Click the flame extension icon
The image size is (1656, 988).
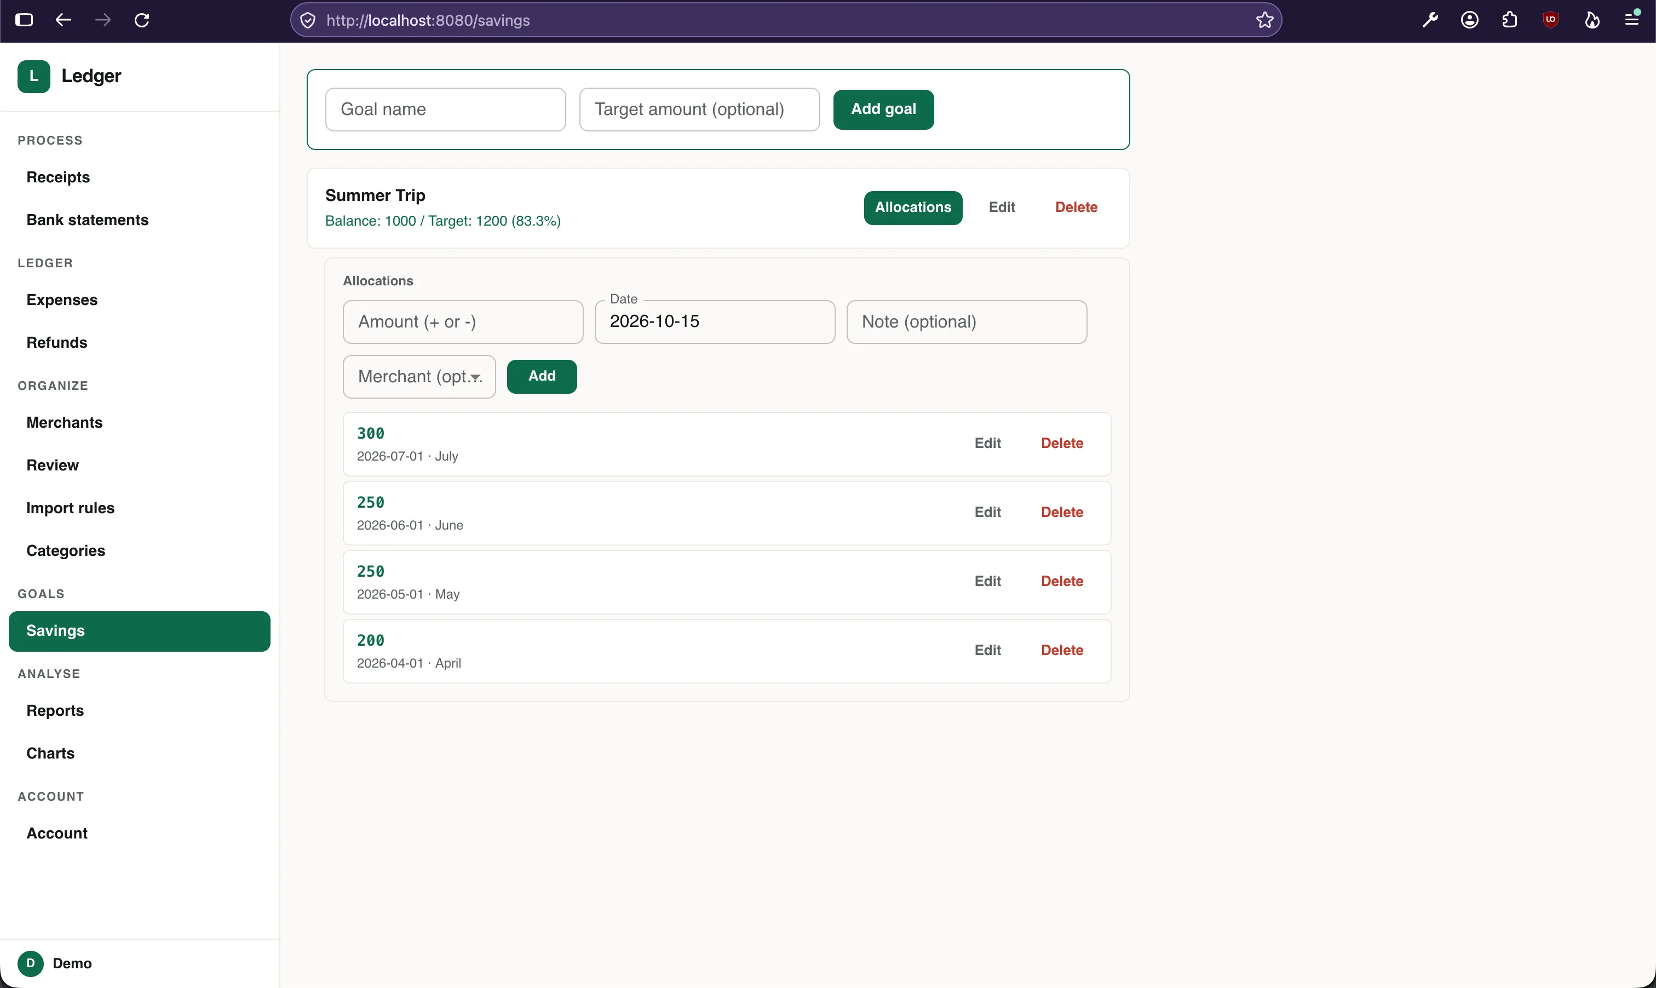pyautogui.click(x=1591, y=20)
